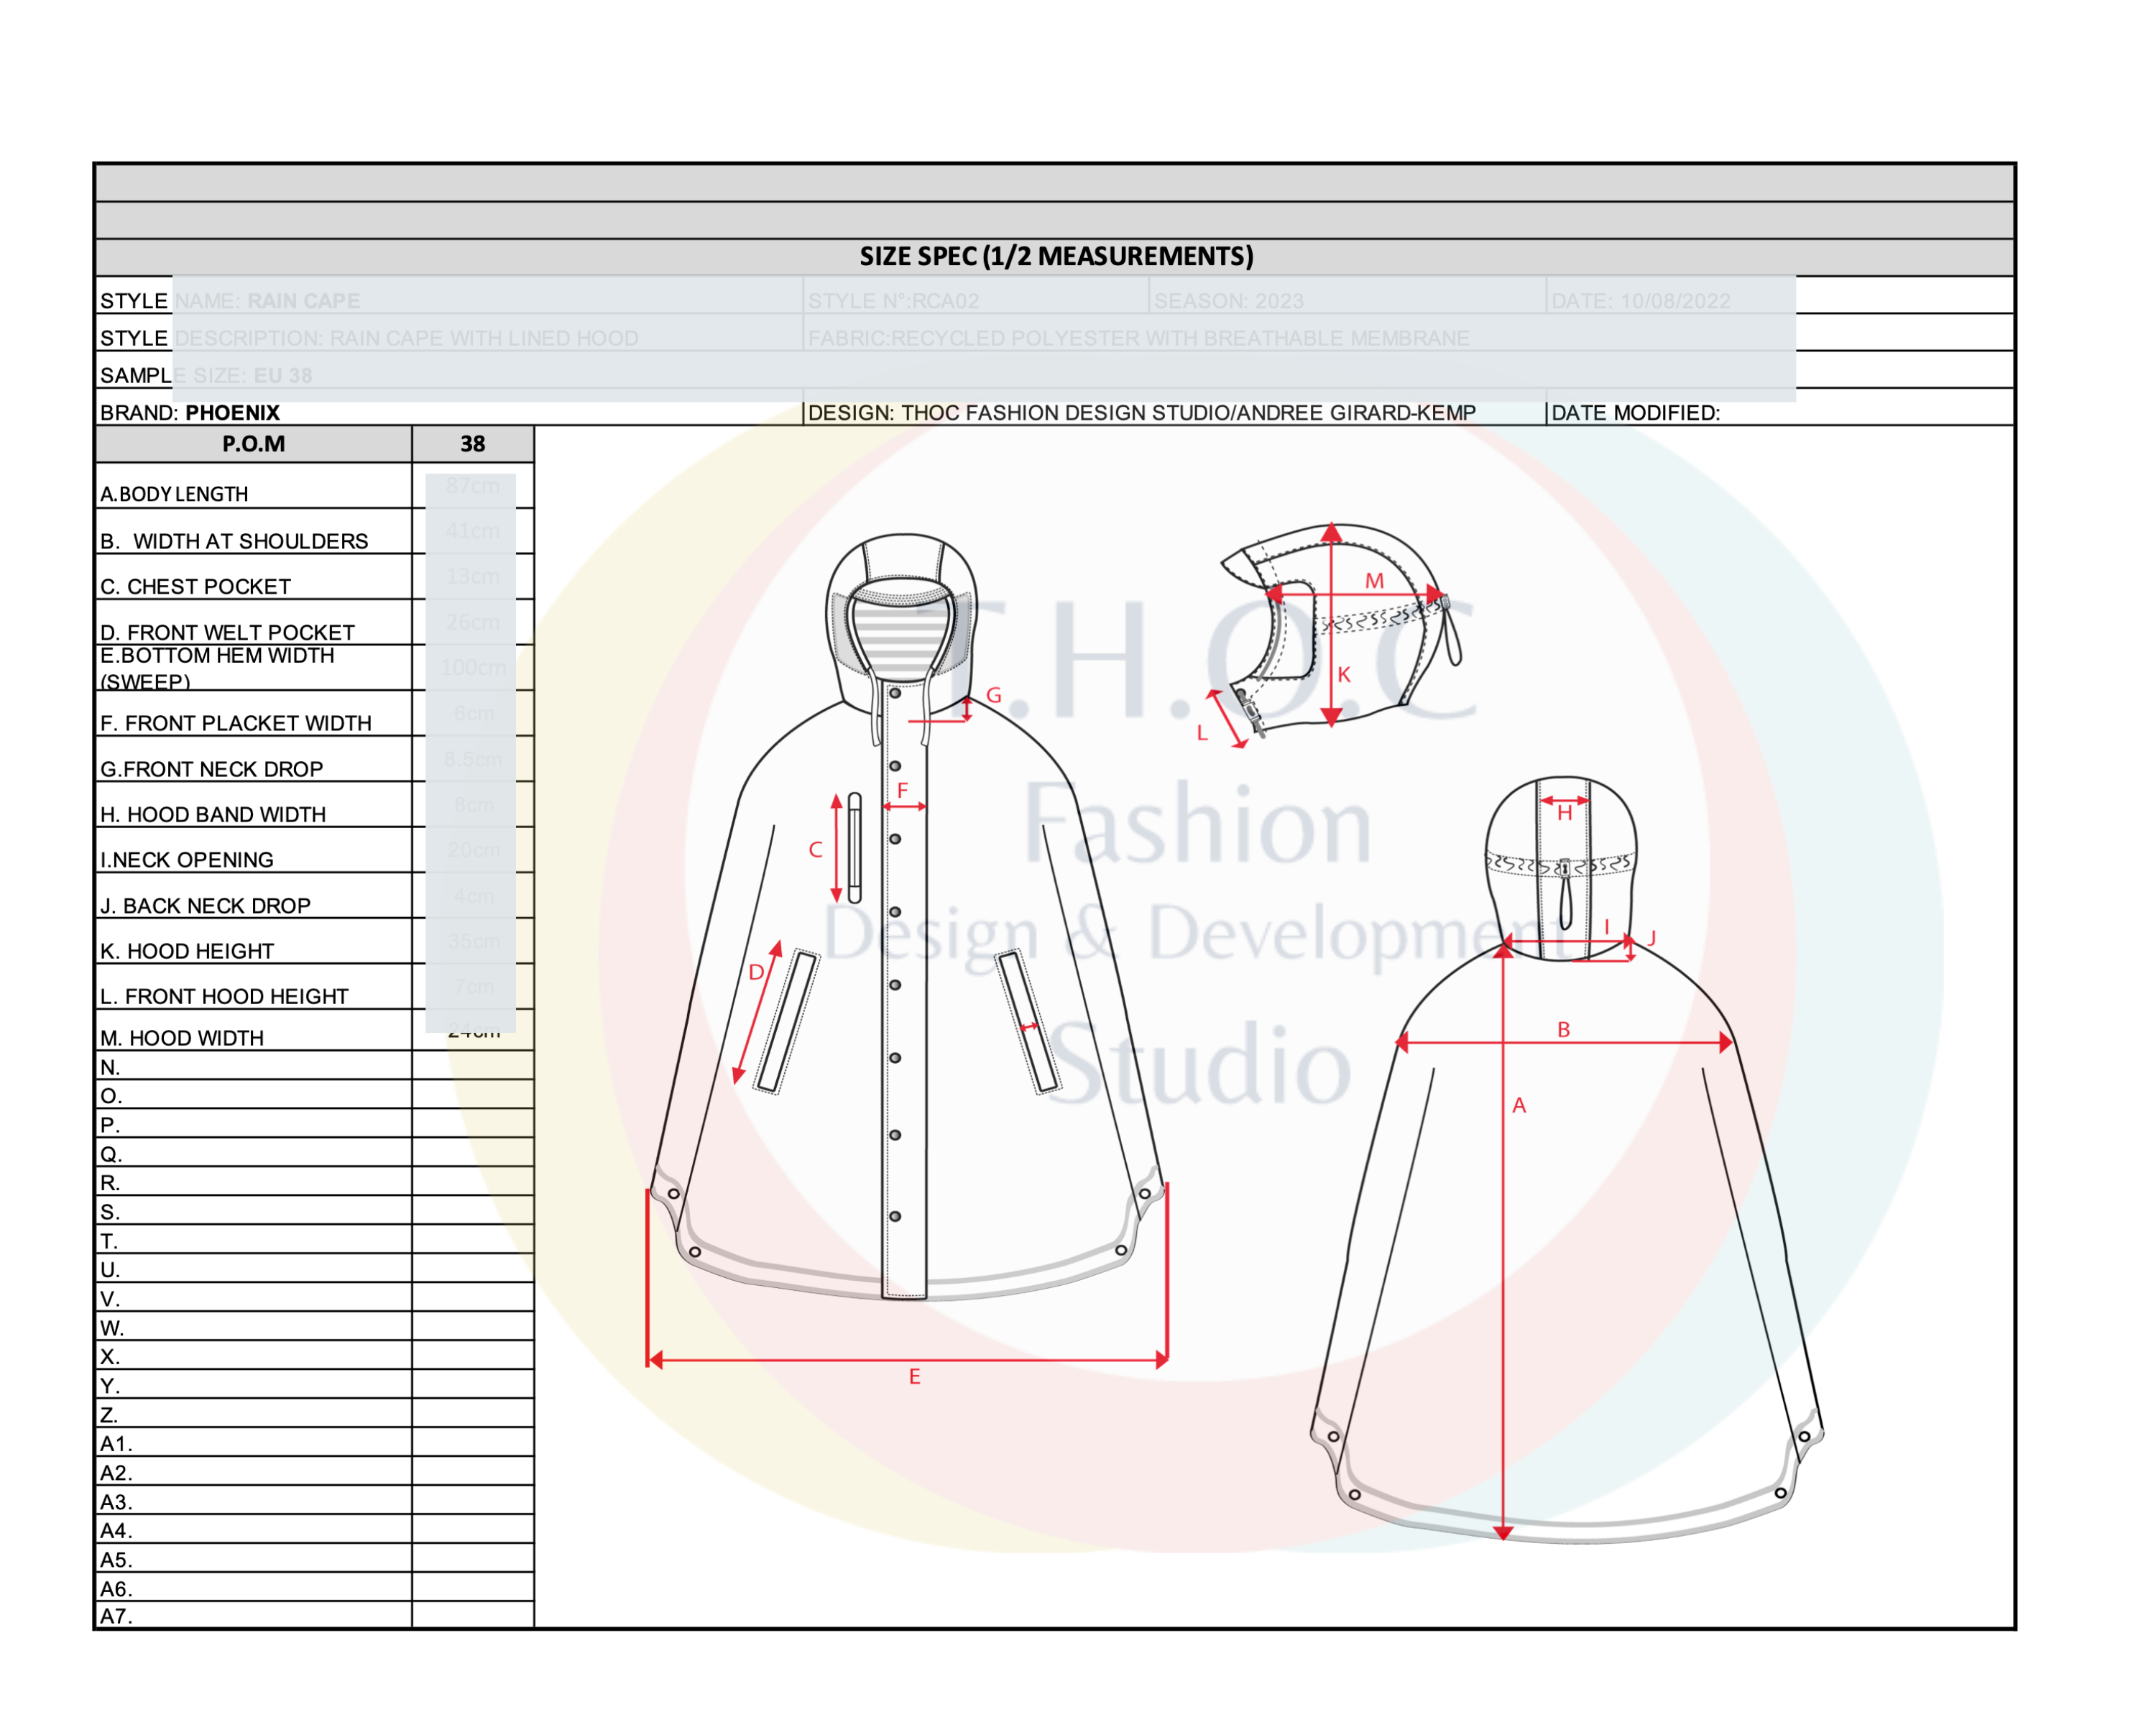Select the BRAND: PHOENIX cell
Screen dimensions: 2156x1725
tap(190, 412)
